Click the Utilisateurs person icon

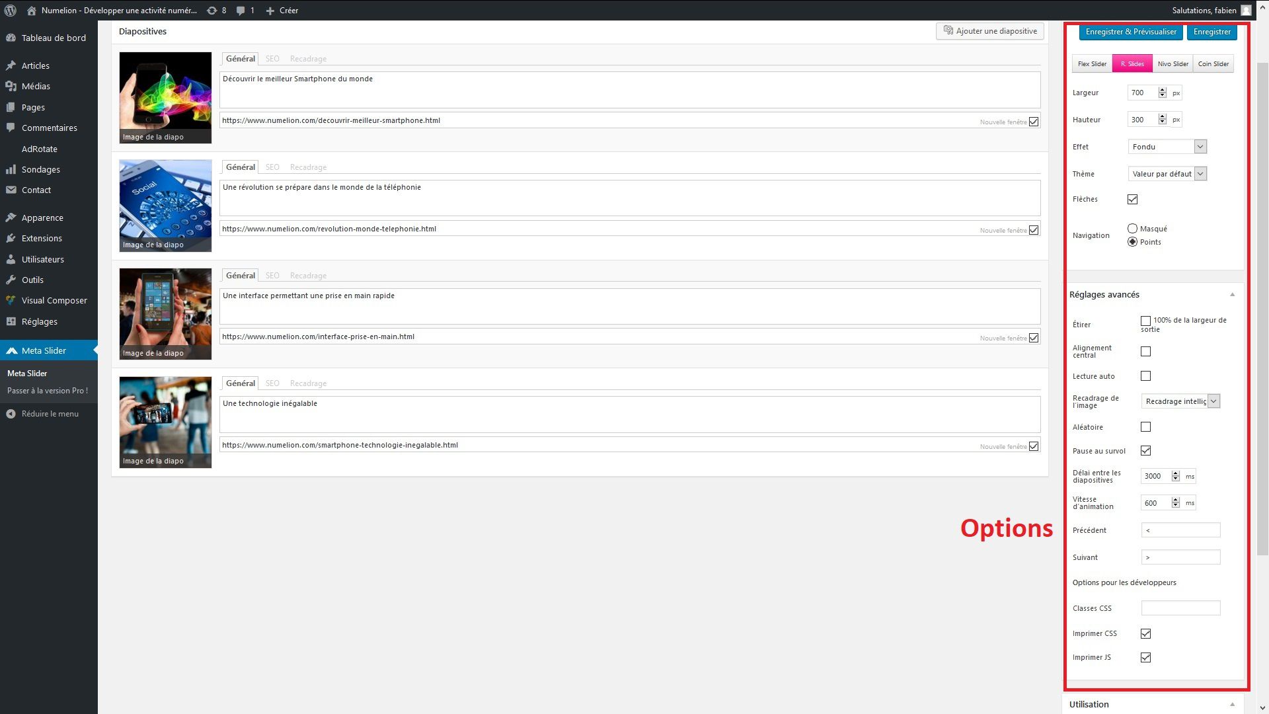click(x=11, y=259)
